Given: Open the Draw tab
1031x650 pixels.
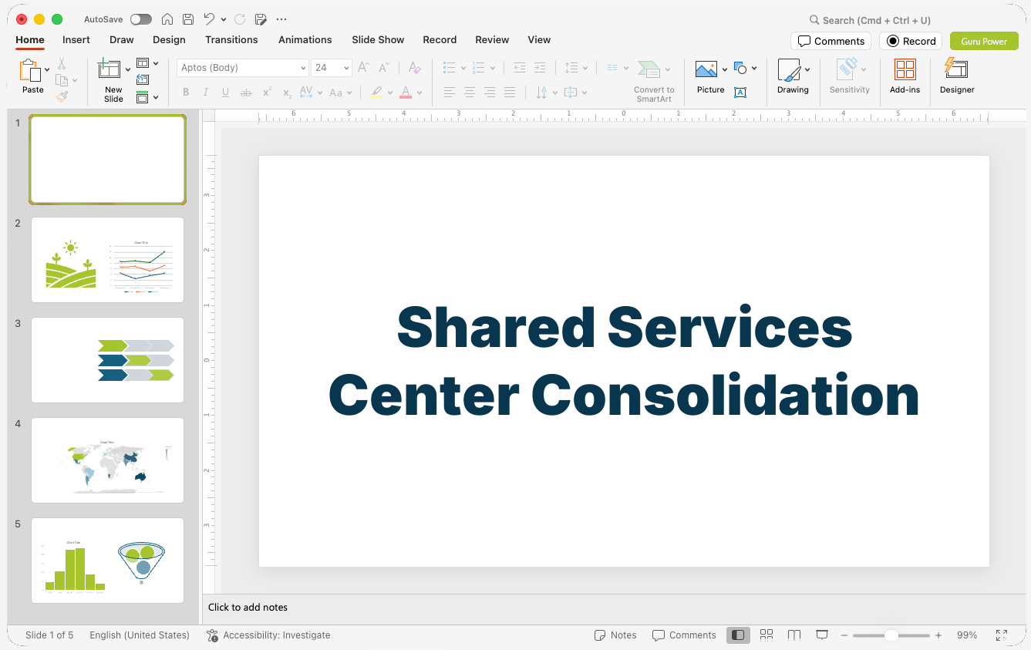Looking at the screenshot, I should click(x=122, y=39).
